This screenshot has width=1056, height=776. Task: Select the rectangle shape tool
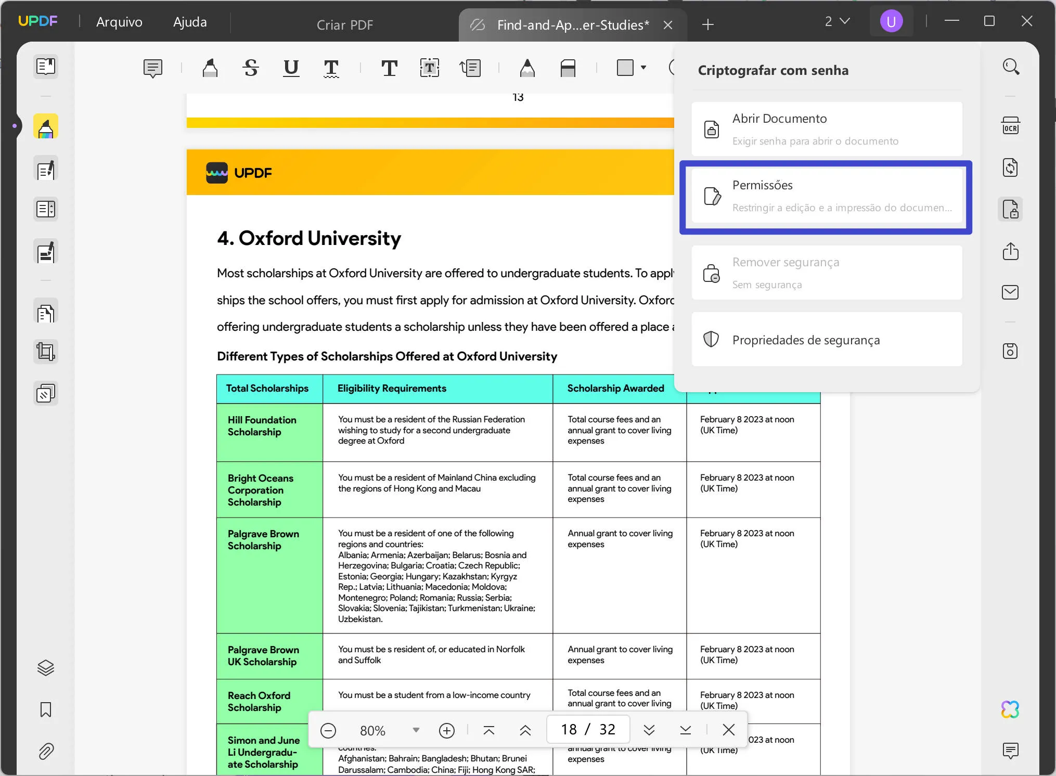[x=625, y=68]
